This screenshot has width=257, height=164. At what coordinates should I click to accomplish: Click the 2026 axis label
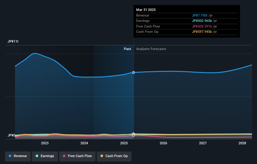(163, 143)
